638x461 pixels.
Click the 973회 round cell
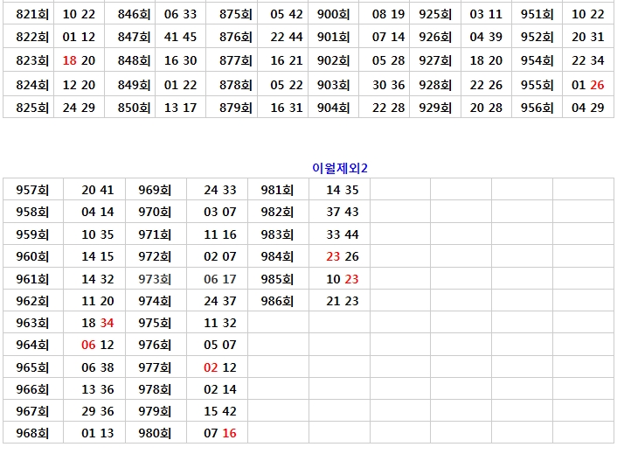[155, 279]
